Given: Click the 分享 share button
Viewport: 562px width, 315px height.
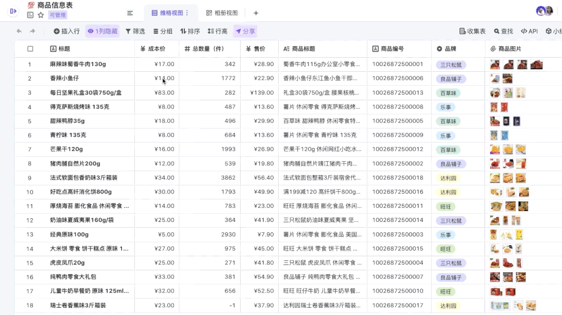Looking at the screenshot, I should coord(245,31).
